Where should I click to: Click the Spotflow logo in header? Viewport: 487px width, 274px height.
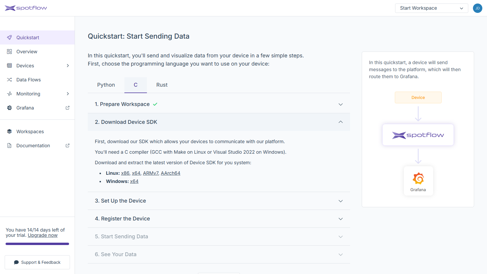(x=26, y=8)
